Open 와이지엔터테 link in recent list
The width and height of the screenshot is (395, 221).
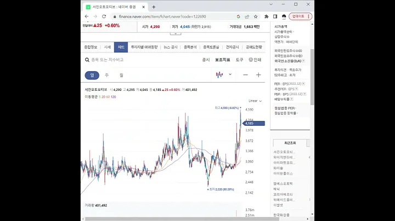(x=284, y=157)
